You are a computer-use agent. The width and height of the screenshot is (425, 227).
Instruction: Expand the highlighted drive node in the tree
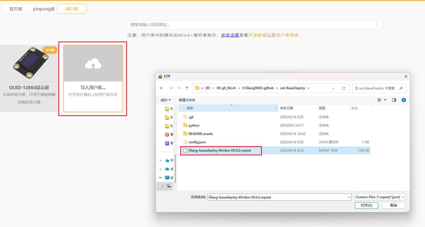tap(162, 186)
